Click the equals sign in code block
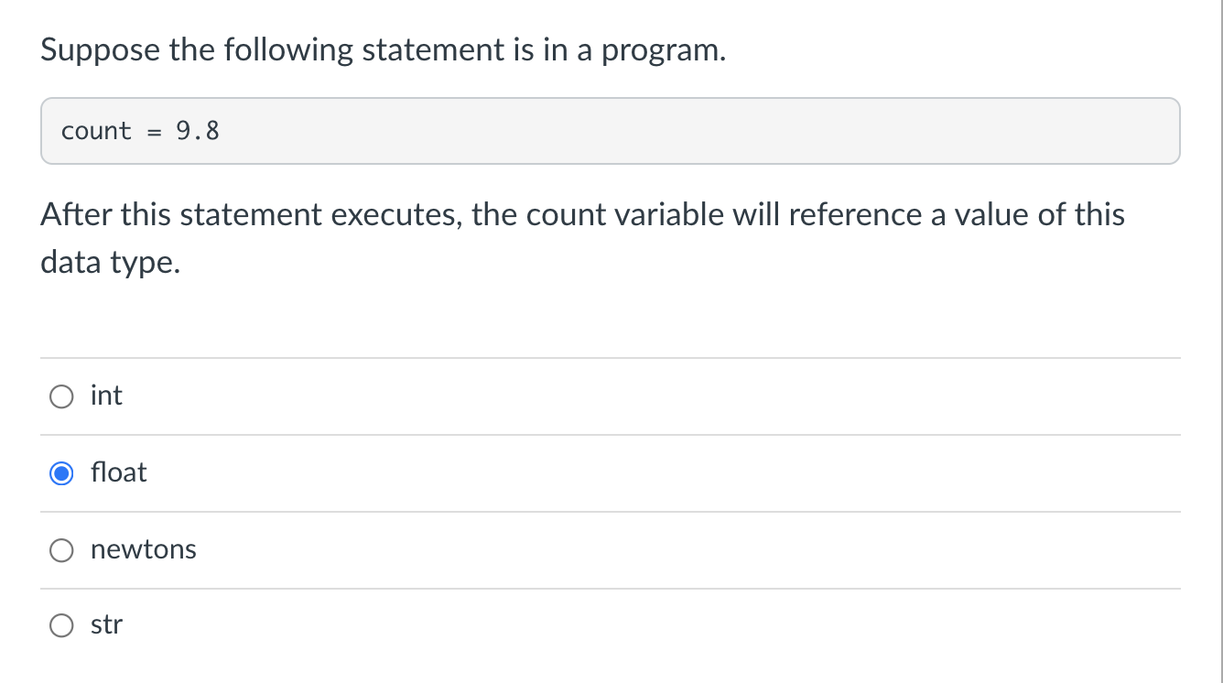Viewport: 1223px width, 683px height. pos(154,131)
